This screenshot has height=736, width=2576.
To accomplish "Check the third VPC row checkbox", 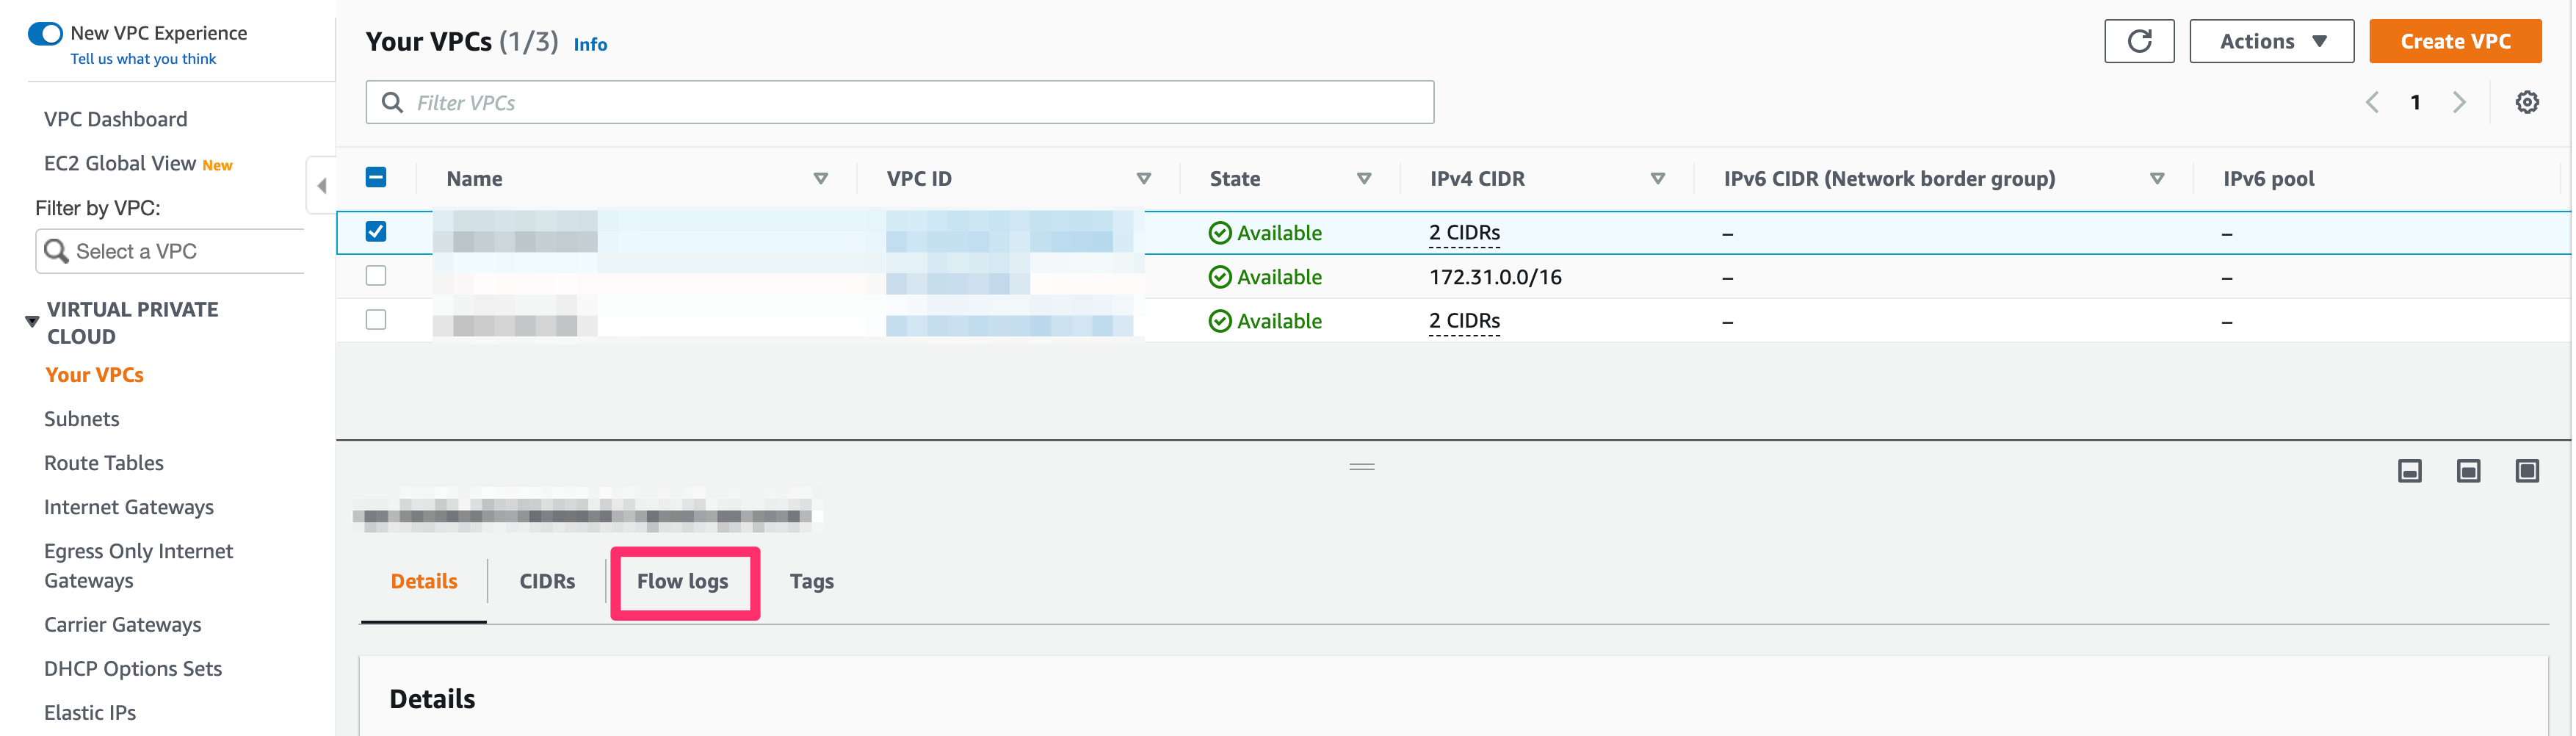I will (376, 320).
